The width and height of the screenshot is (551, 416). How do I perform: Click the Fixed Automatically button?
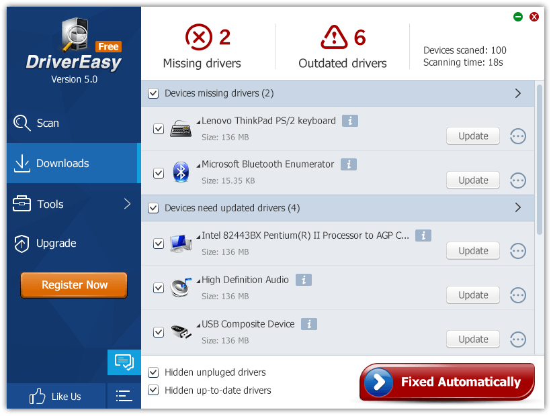447,382
